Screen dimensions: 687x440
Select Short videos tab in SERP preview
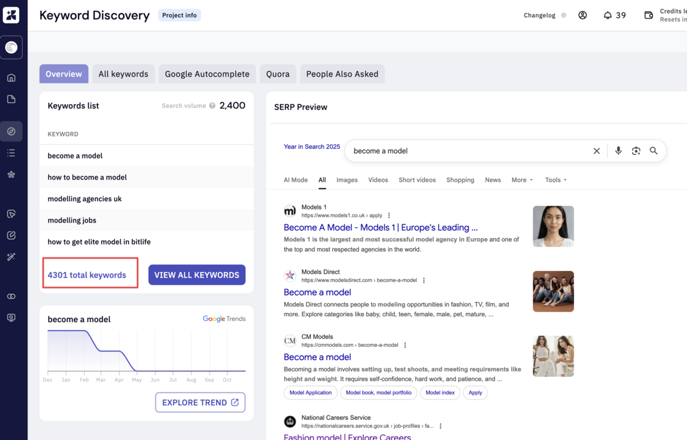[417, 180]
